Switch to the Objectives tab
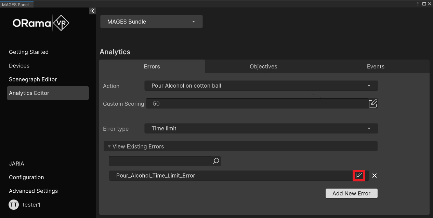Image resolution: width=433 pixels, height=218 pixels. (x=263, y=66)
